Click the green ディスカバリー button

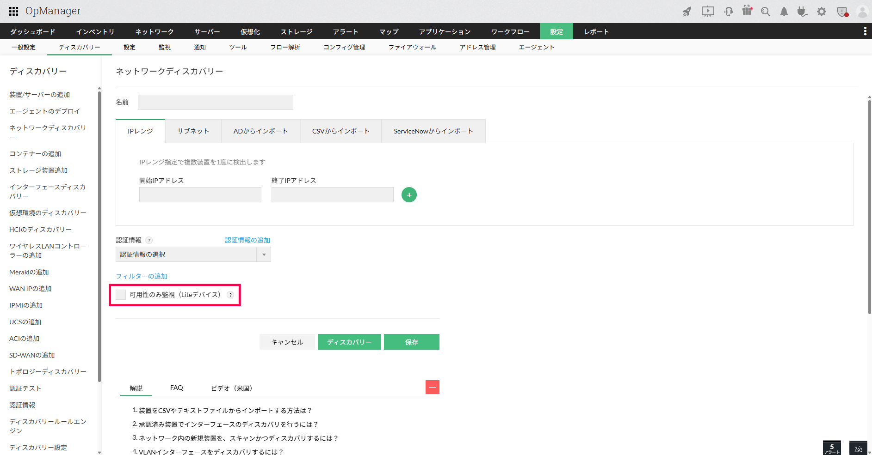[x=349, y=342]
